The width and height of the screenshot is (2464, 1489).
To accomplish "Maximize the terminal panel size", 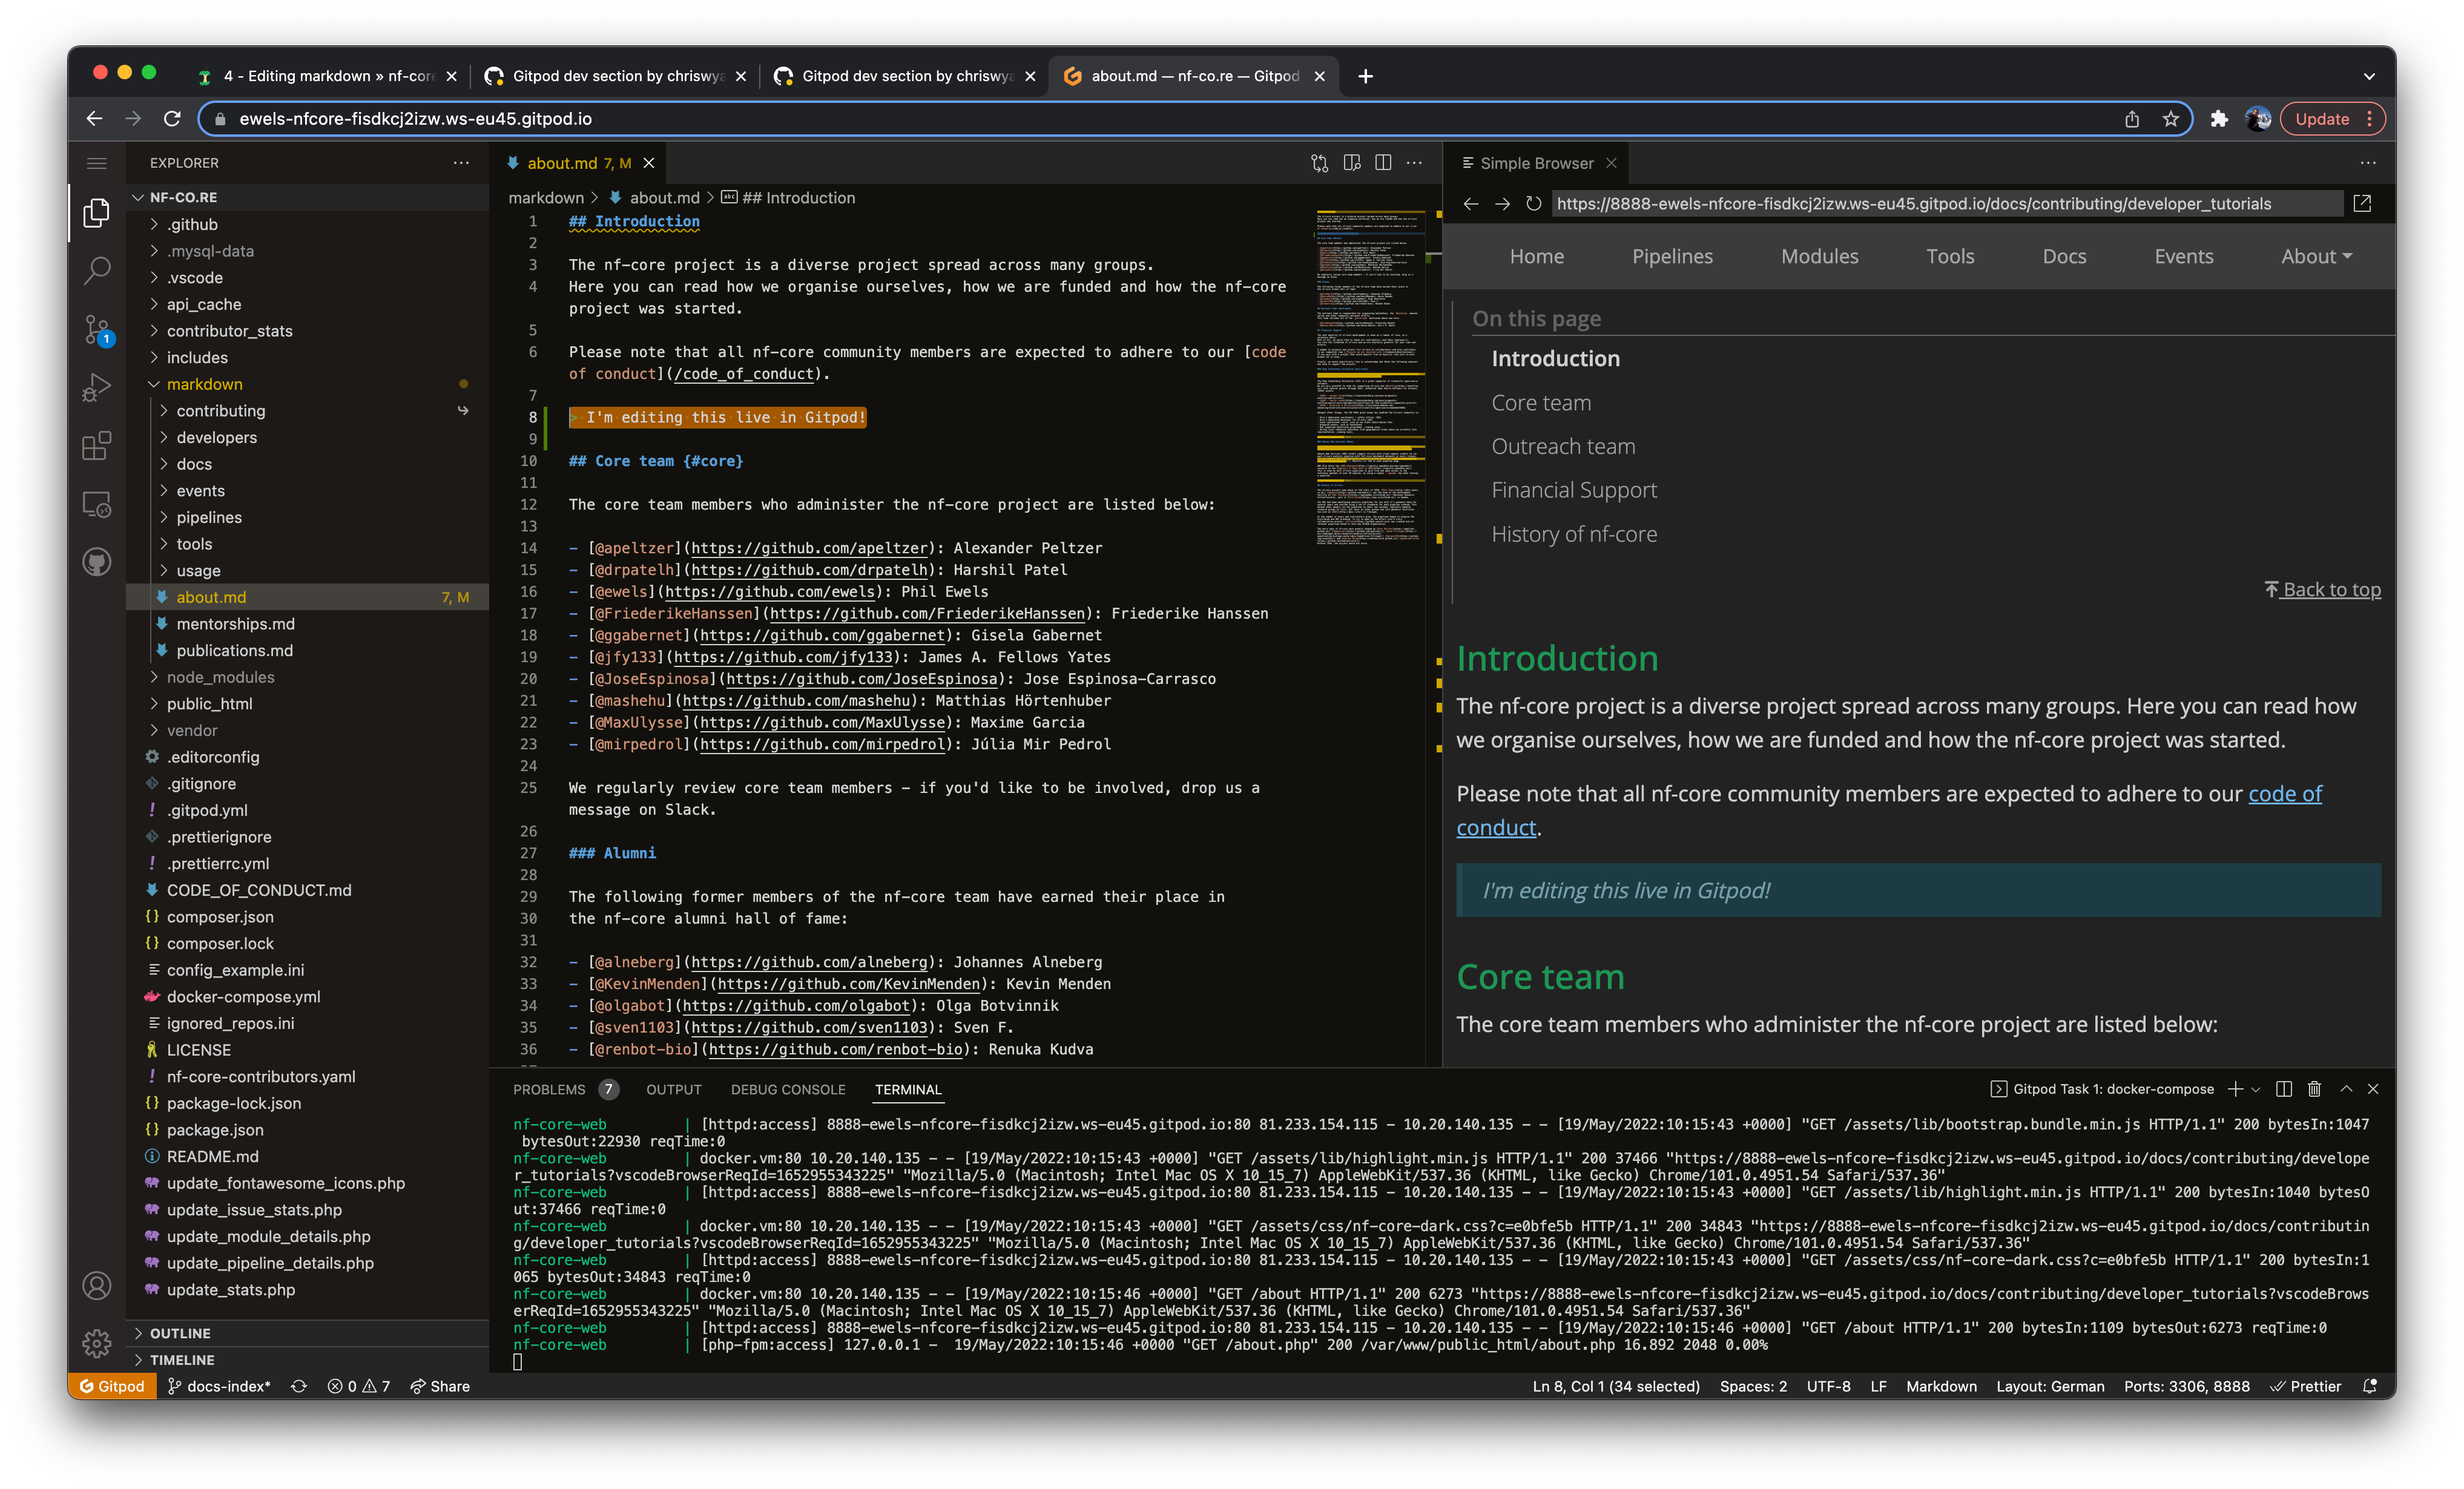I will (2346, 1089).
